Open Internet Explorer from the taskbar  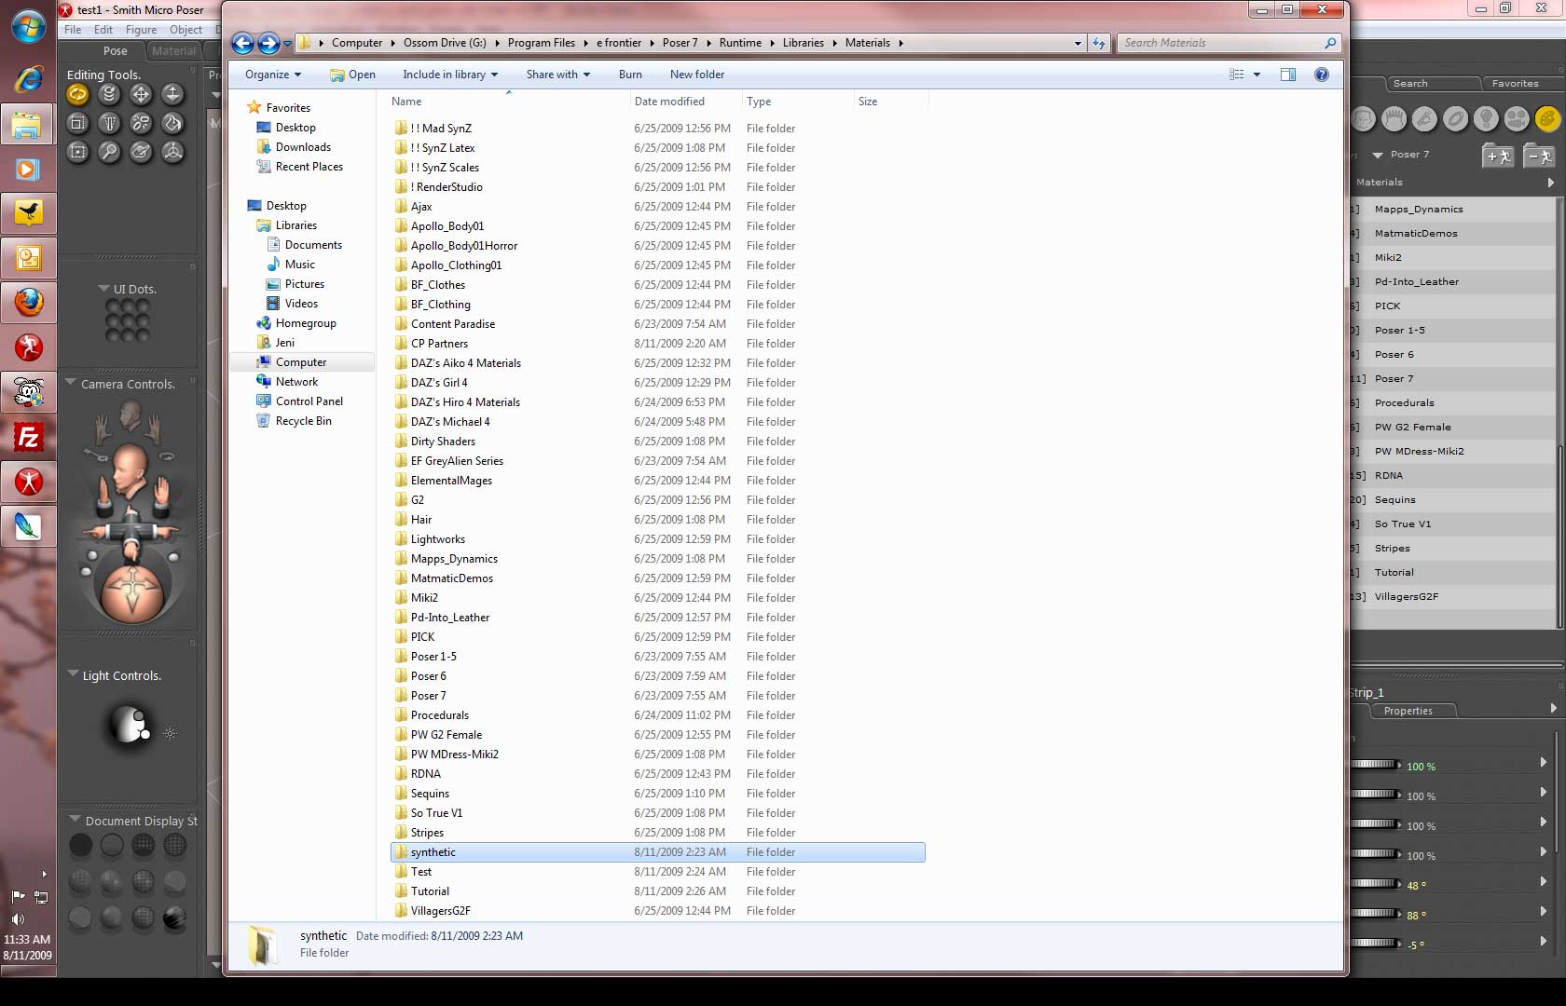click(x=28, y=78)
